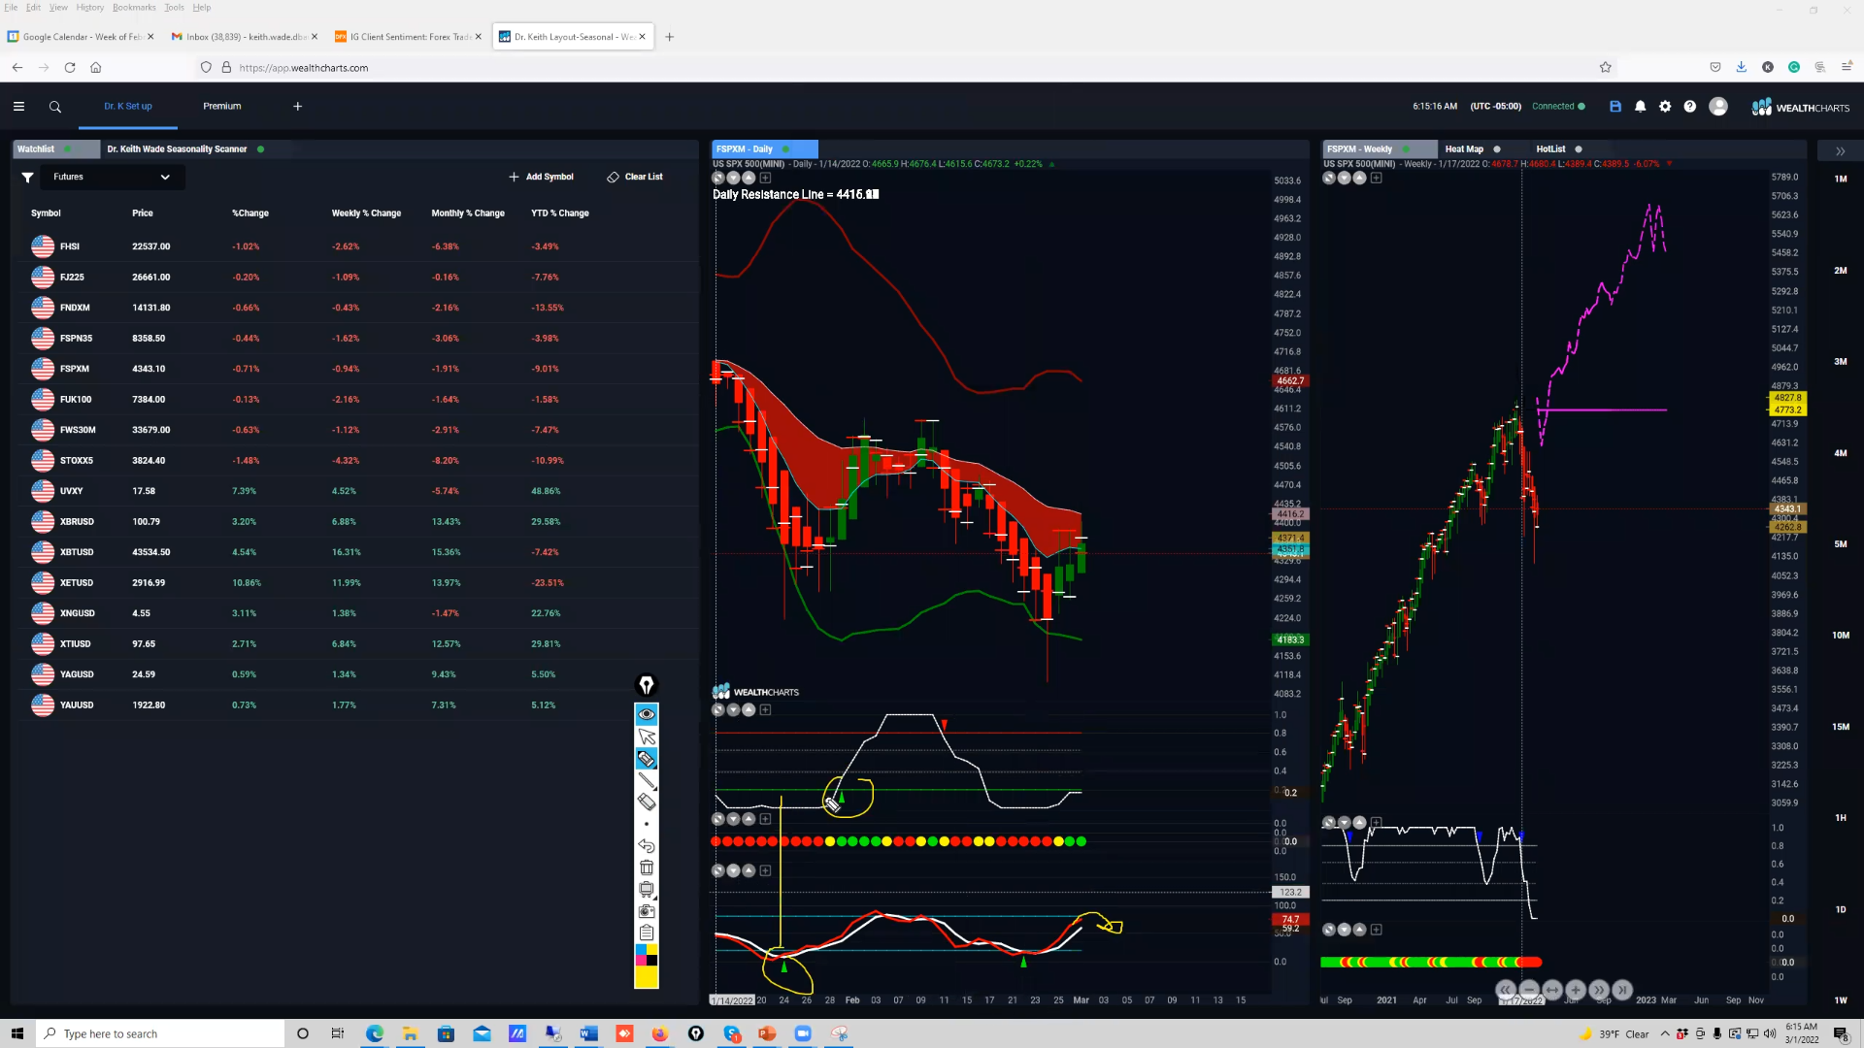Image resolution: width=1864 pixels, height=1048 pixels.
Task: Open the user profile avatar
Action: click(1718, 107)
